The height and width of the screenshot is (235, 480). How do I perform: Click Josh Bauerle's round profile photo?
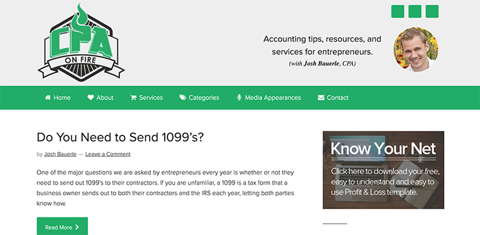416,49
